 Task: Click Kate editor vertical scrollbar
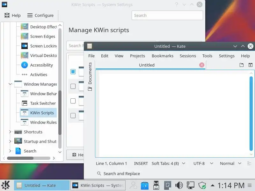[x=251, y=114]
